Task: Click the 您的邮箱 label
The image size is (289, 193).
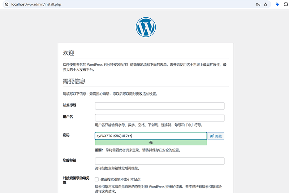Action: 69,160
